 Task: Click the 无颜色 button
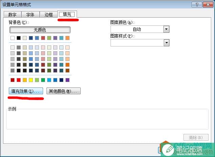coord(40,30)
